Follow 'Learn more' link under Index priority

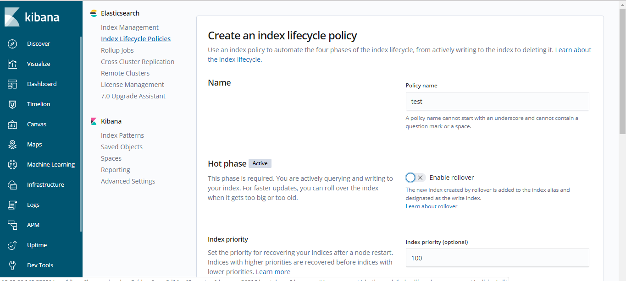273,272
